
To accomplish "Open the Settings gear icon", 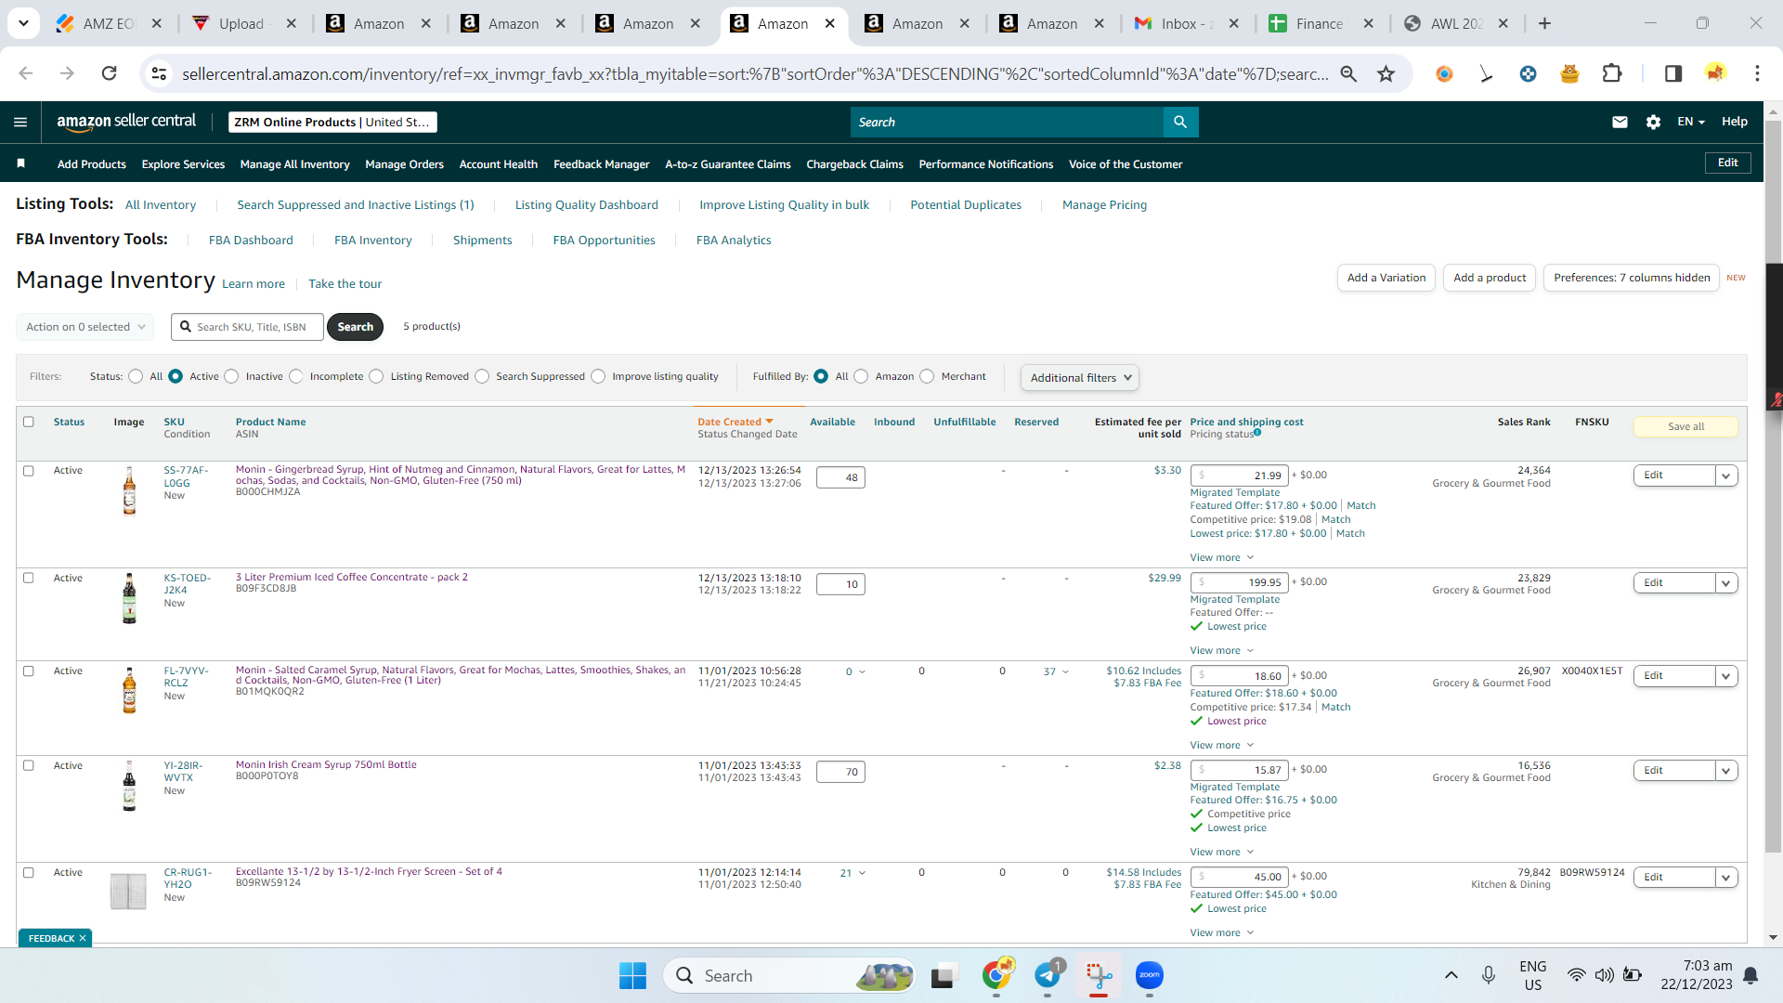I will 1653,122.
